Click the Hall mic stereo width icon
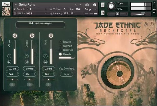The width and height of the screenshot is (157, 106). pos(48,85)
